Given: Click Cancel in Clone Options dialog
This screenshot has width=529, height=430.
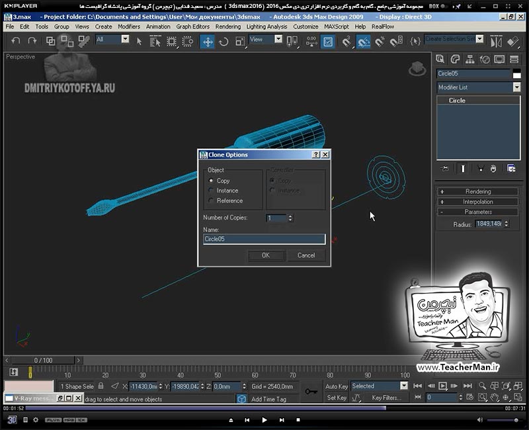Looking at the screenshot, I should point(306,255).
